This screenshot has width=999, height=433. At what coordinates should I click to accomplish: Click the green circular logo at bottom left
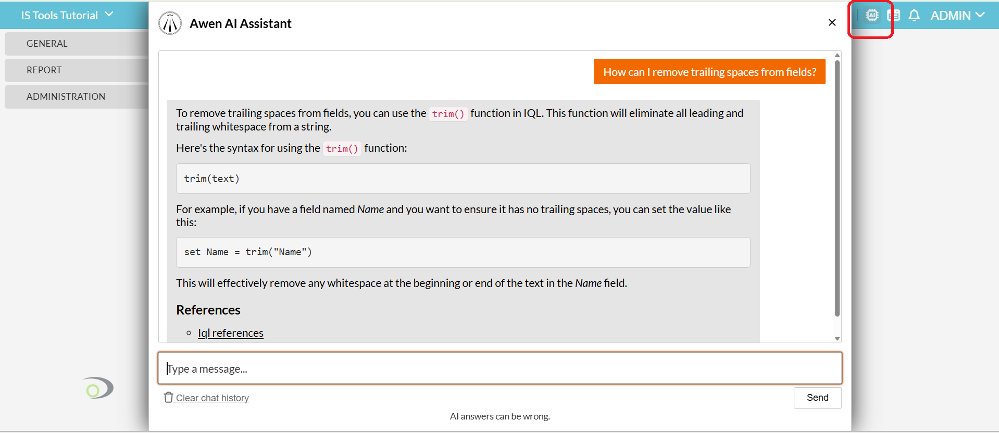pos(97,388)
